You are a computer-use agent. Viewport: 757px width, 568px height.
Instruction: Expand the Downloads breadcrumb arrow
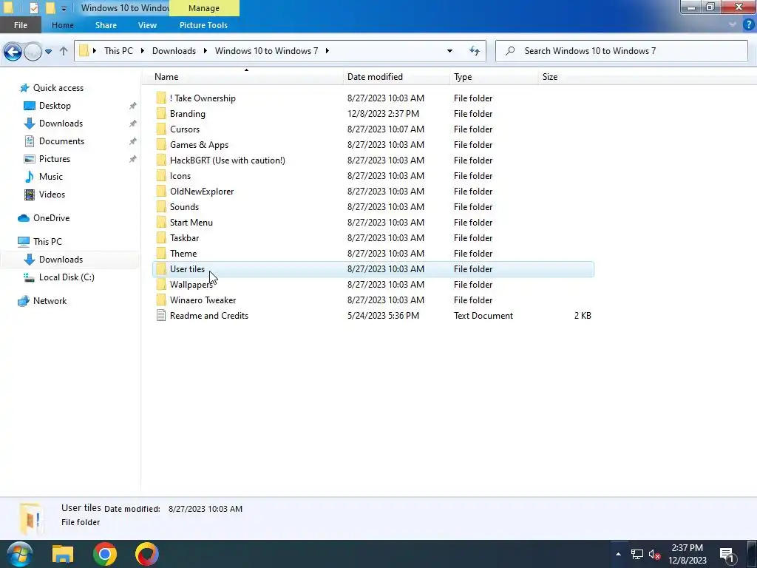tap(206, 51)
